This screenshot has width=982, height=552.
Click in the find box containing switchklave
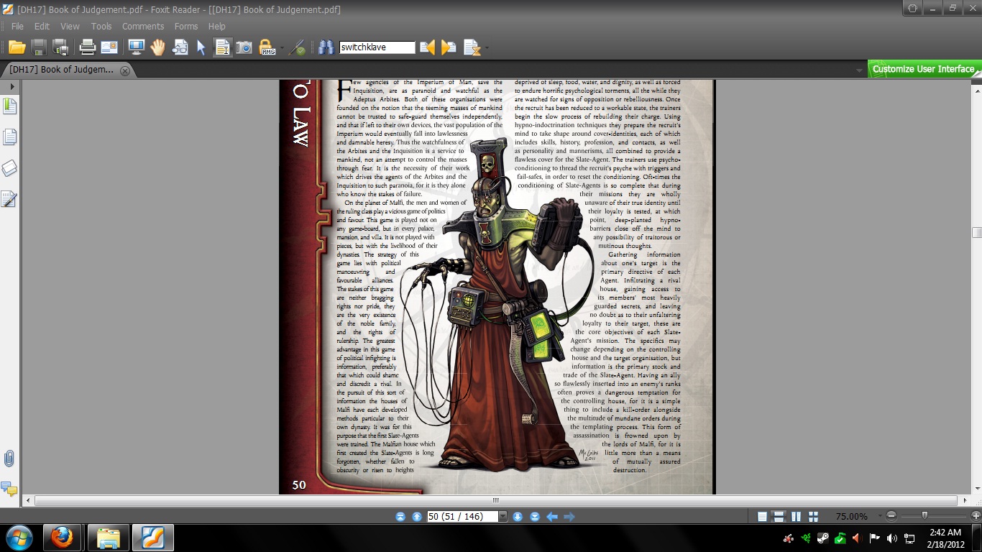(377, 47)
